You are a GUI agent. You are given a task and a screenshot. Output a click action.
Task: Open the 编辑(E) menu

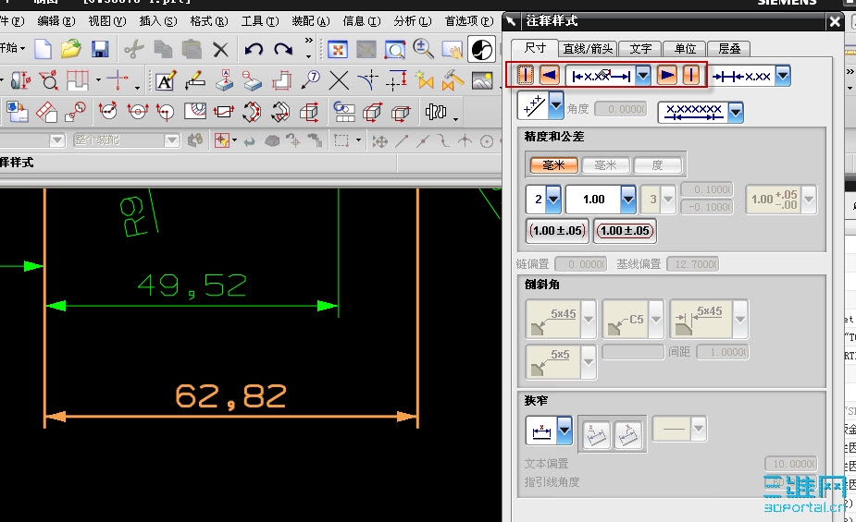click(x=56, y=21)
